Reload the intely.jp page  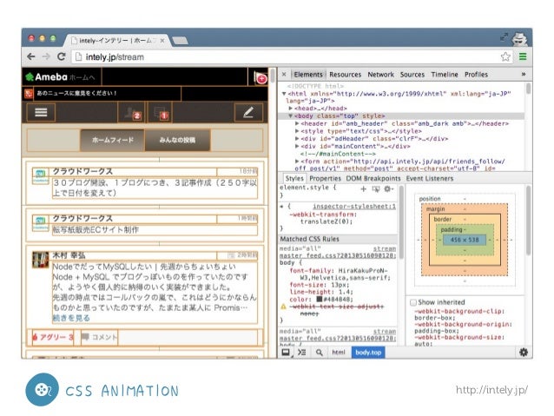pyautogui.click(x=61, y=56)
